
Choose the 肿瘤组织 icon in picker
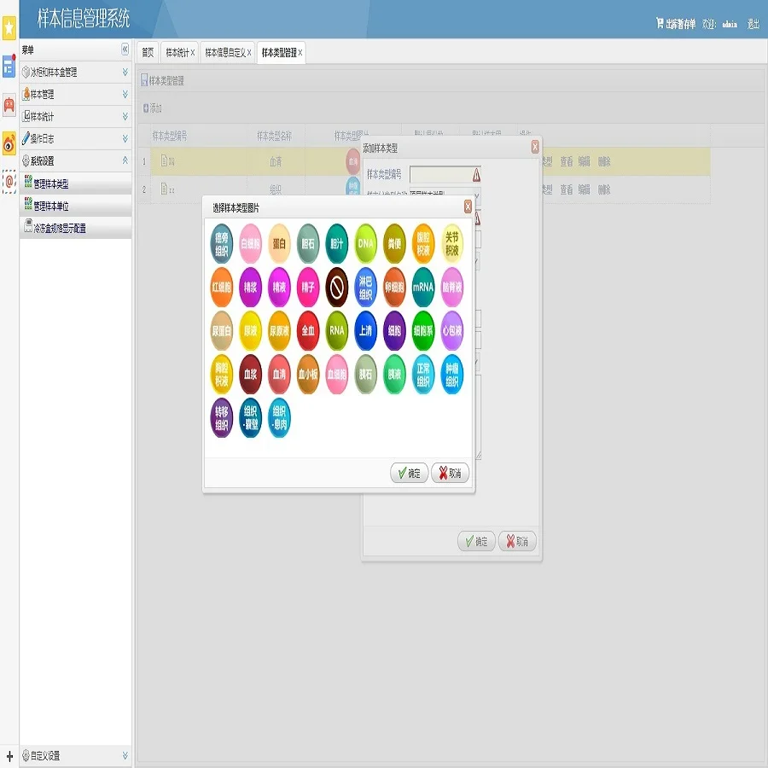click(x=452, y=375)
